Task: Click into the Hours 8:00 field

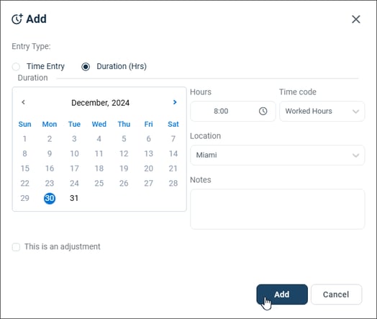Action: tap(232, 111)
